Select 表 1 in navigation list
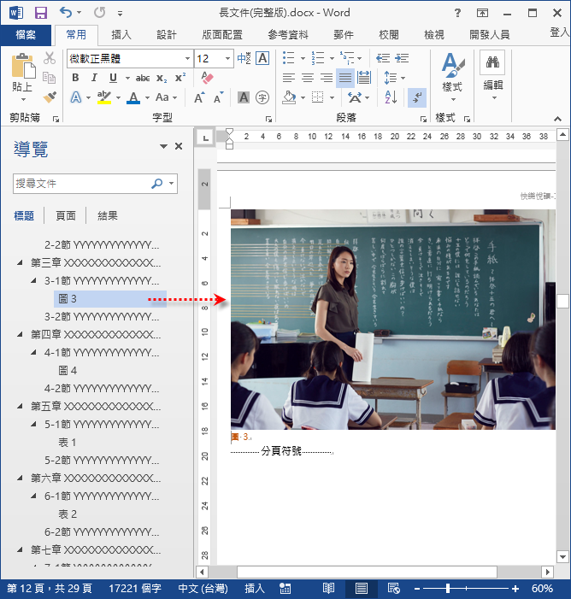The image size is (571, 599). 68,442
